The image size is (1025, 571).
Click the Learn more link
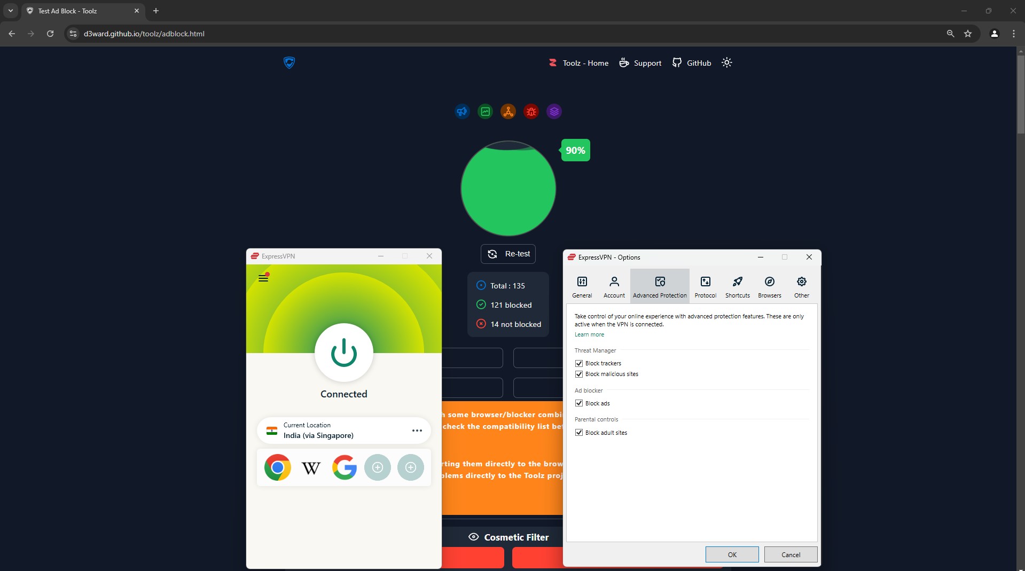[589, 334]
